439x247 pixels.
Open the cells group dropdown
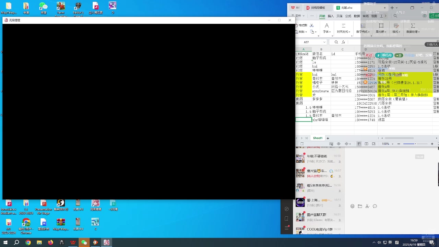click(x=381, y=32)
